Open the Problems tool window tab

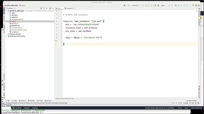22,101
